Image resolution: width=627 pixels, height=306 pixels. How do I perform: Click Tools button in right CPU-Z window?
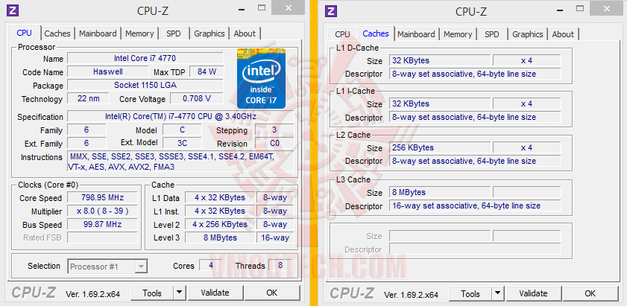470,294
